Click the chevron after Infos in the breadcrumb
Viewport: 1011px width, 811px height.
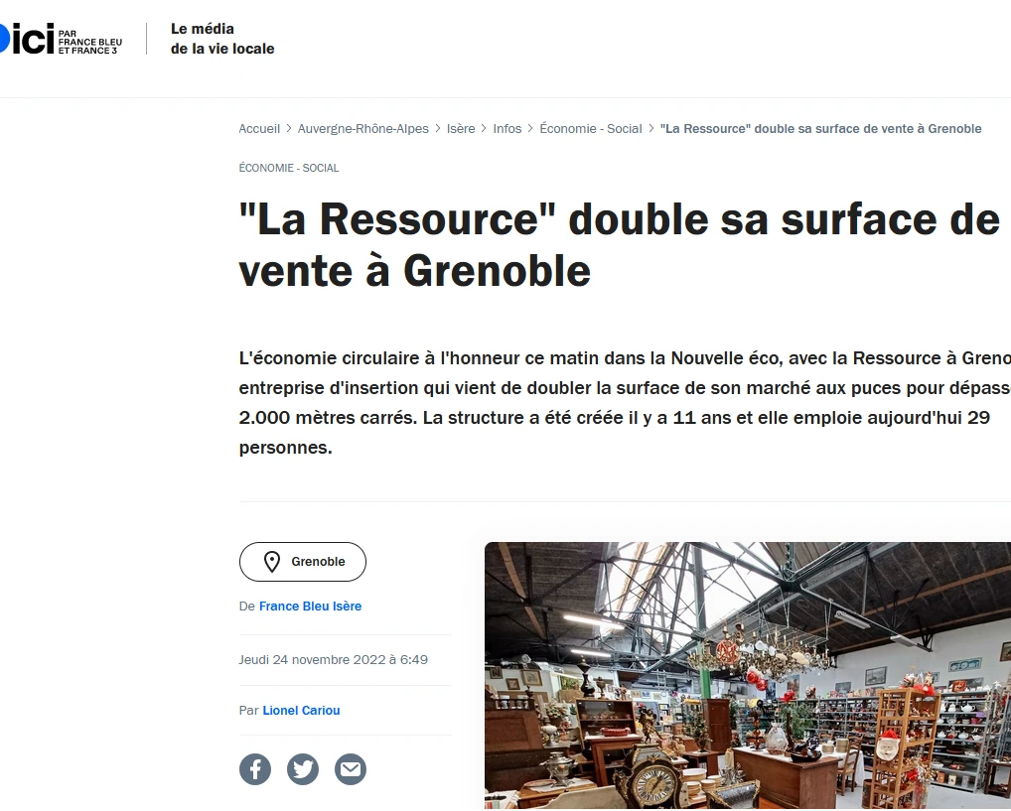point(530,128)
